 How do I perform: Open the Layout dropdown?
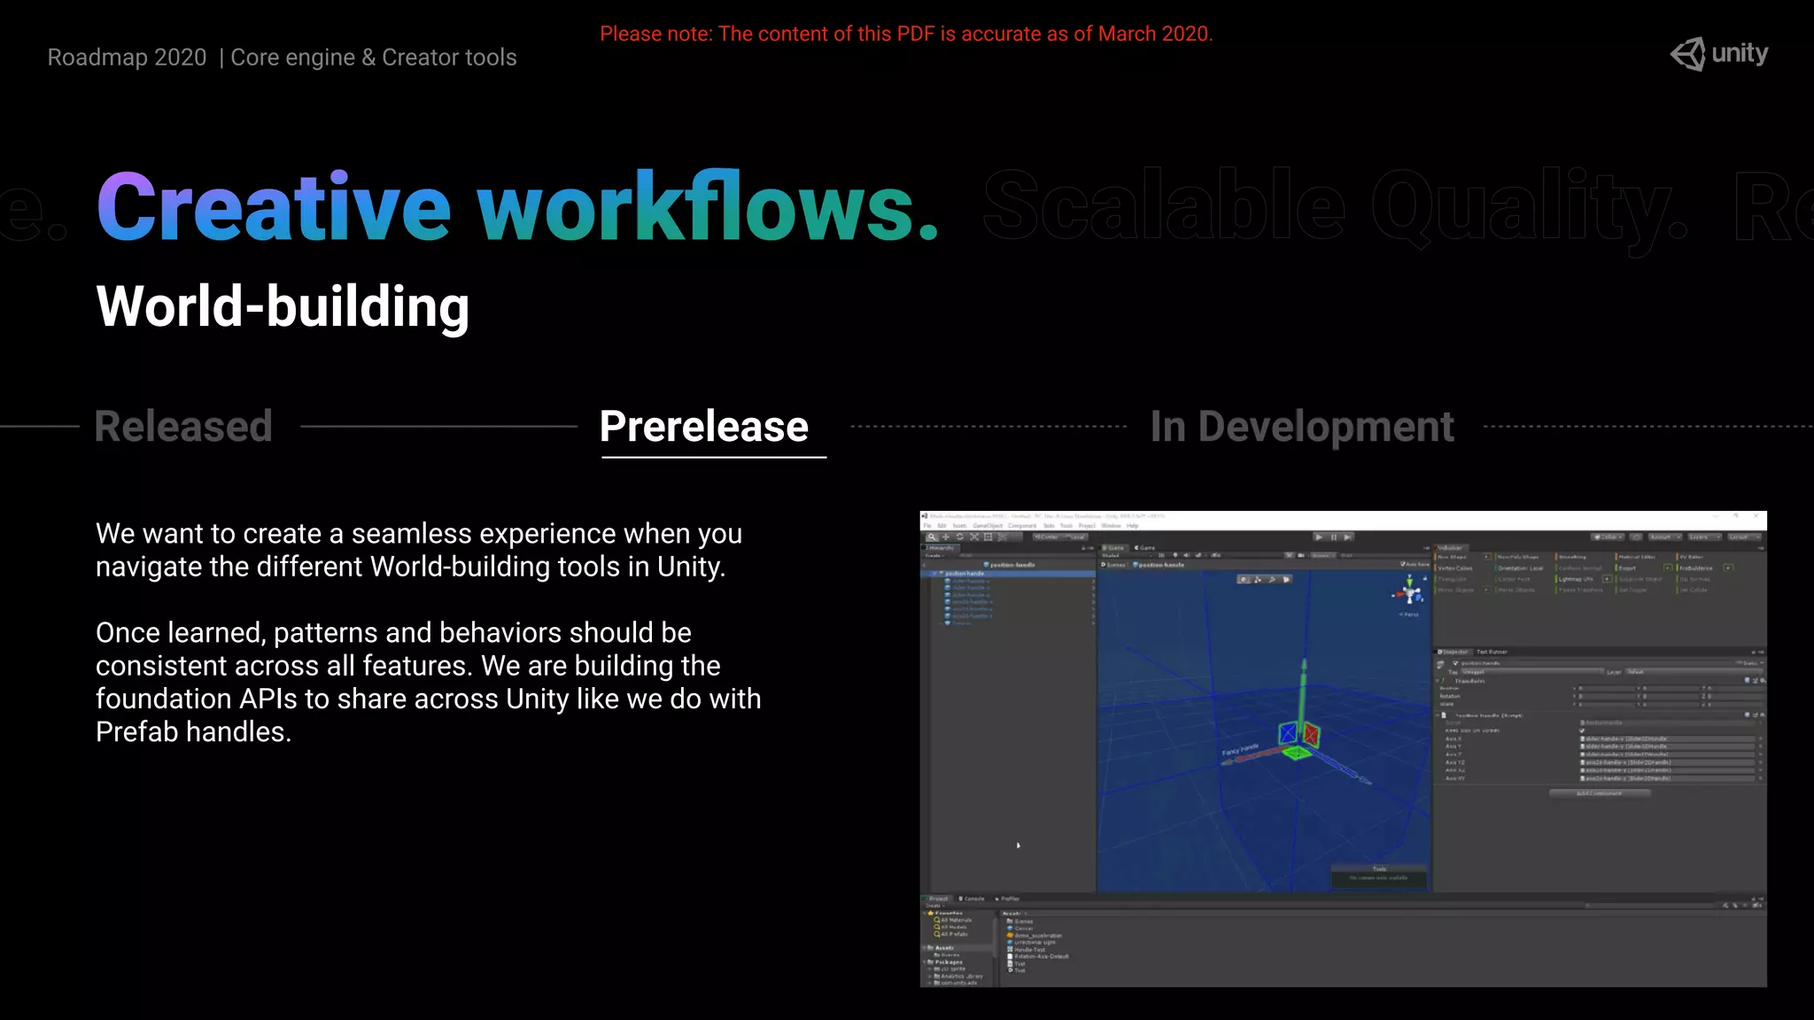pos(1745,537)
